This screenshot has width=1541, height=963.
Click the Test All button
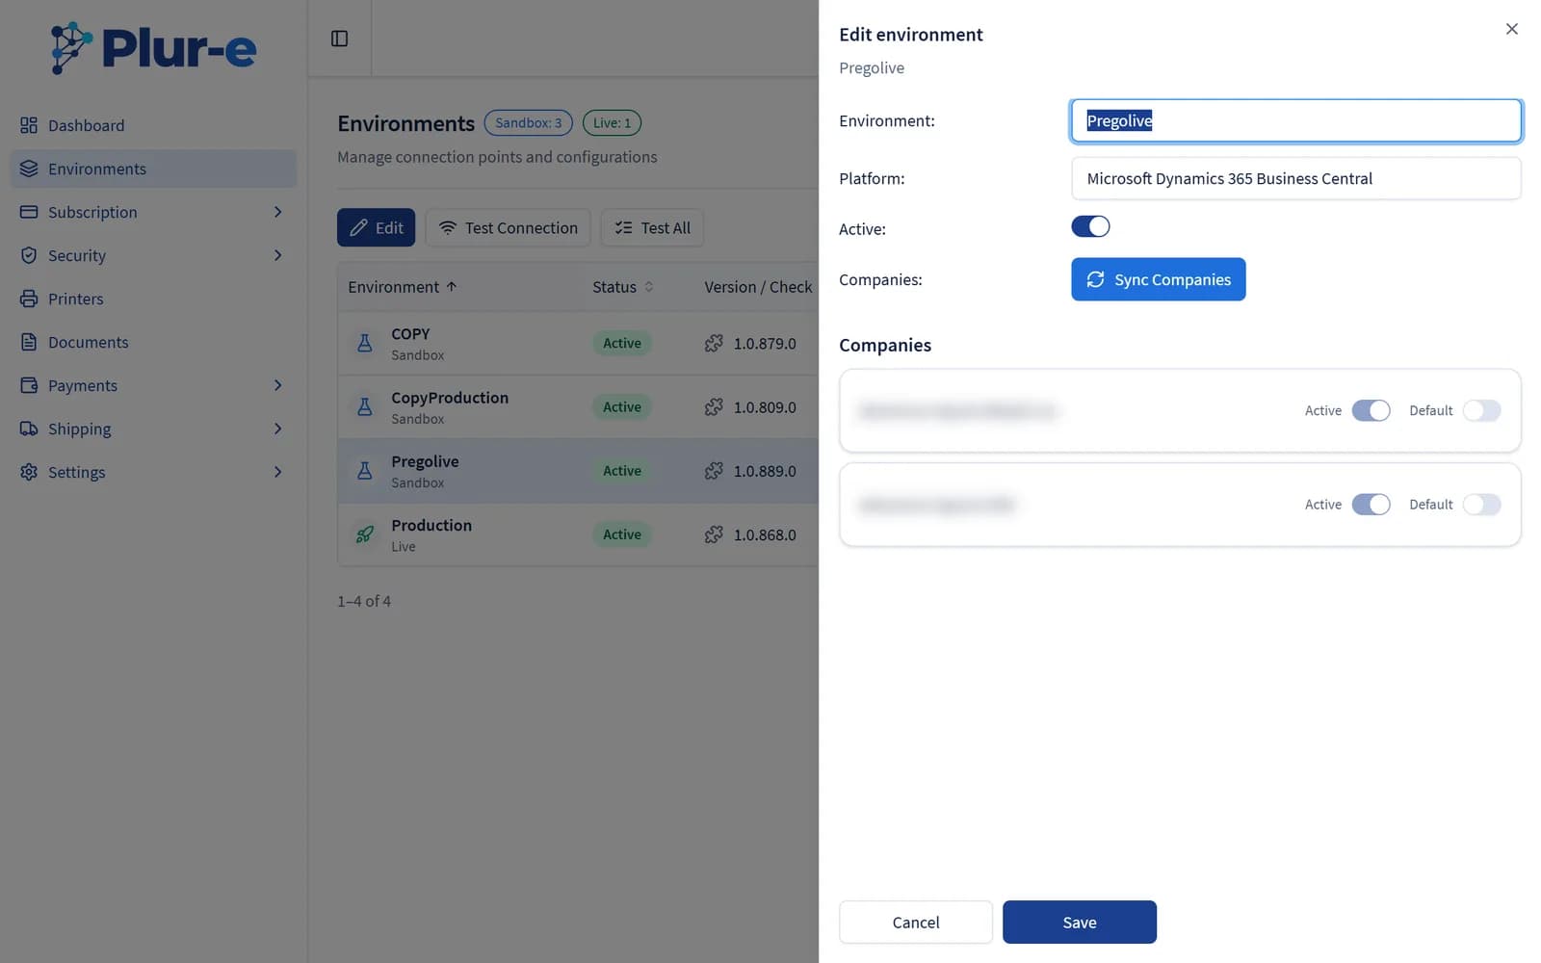[x=652, y=227]
